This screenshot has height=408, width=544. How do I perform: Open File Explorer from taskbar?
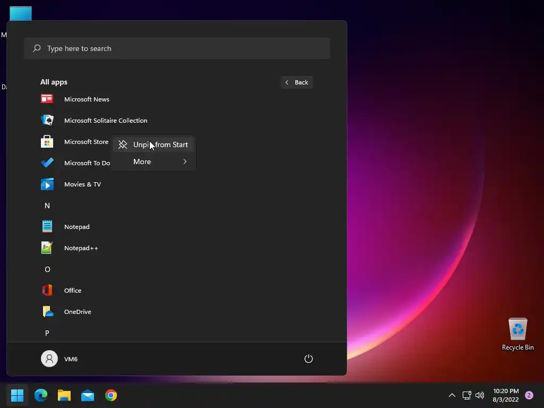point(64,395)
